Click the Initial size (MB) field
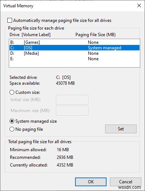The width and height of the screenshot is (145, 191). coord(72,100)
